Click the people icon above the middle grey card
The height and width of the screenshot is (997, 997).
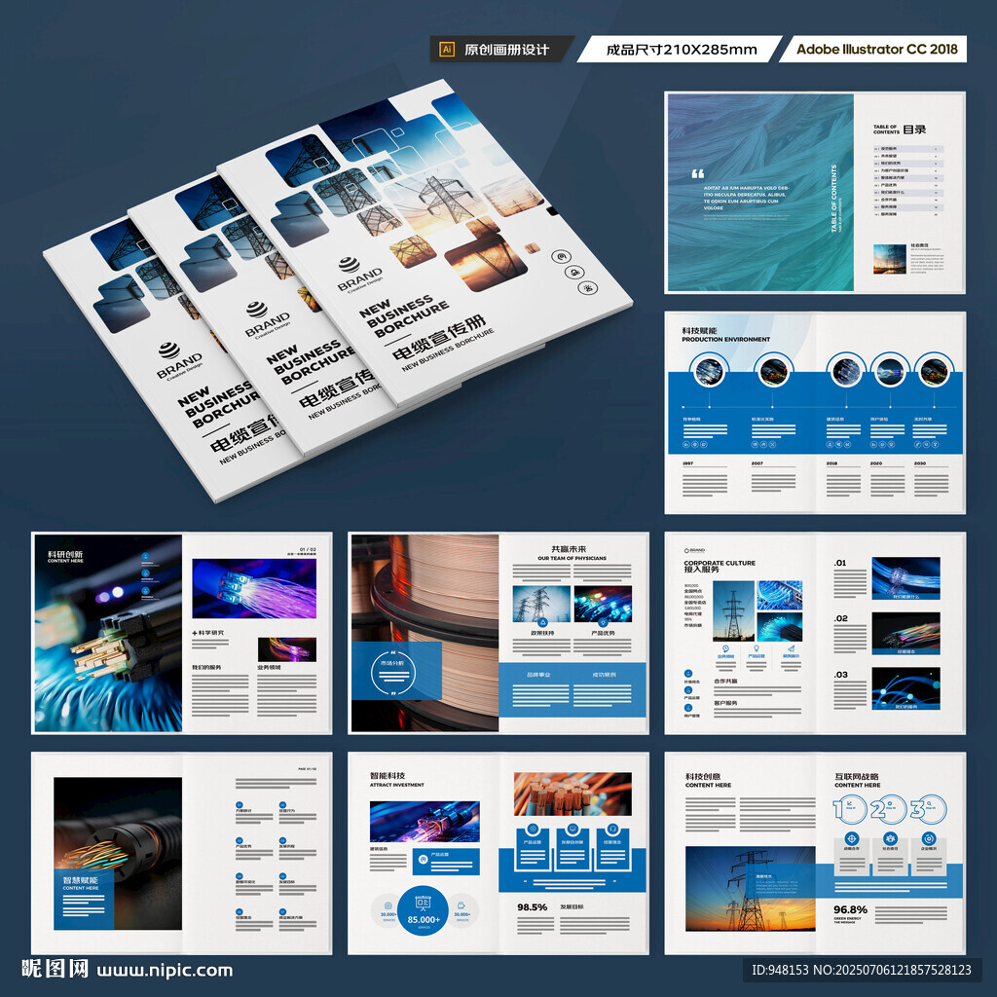point(890,838)
